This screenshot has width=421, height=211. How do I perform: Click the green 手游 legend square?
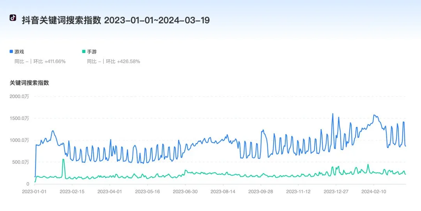(x=83, y=51)
